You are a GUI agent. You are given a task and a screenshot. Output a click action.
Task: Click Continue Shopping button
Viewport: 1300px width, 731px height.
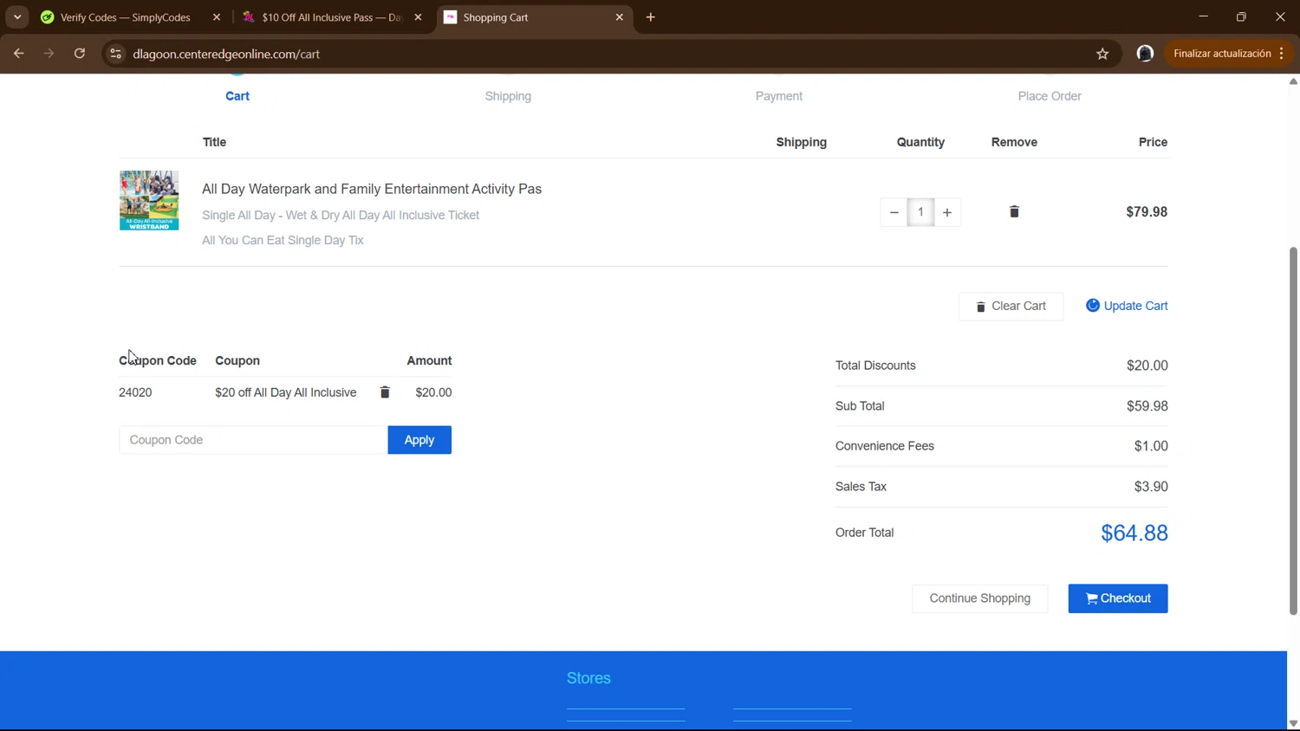pyautogui.click(x=979, y=598)
